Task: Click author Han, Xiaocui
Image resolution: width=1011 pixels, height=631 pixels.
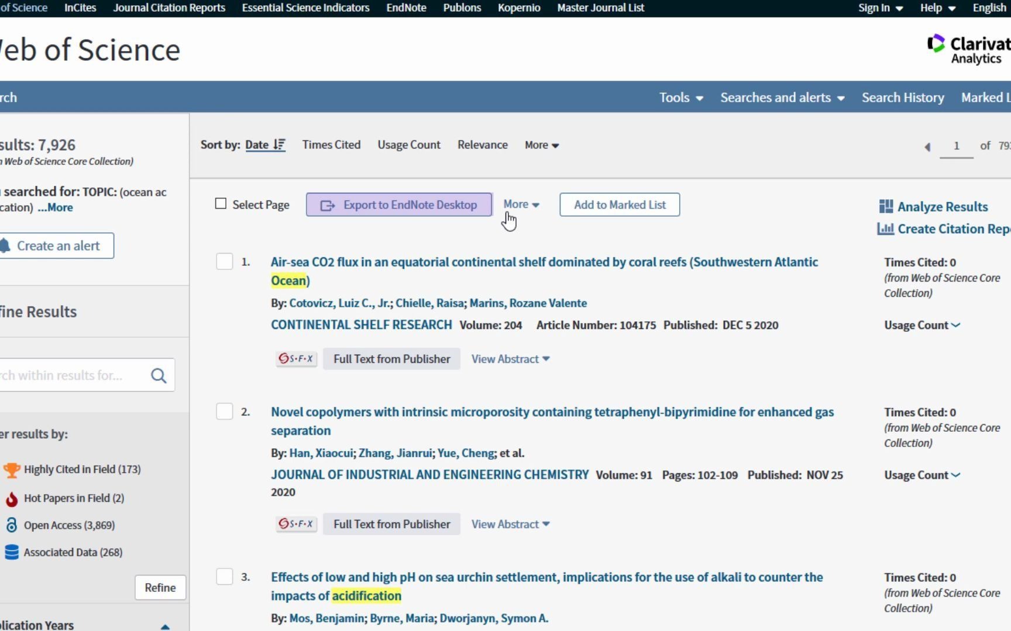Action: point(321,453)
